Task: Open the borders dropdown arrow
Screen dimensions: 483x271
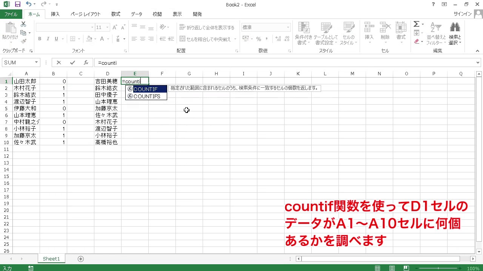Action: click(79, 39)
